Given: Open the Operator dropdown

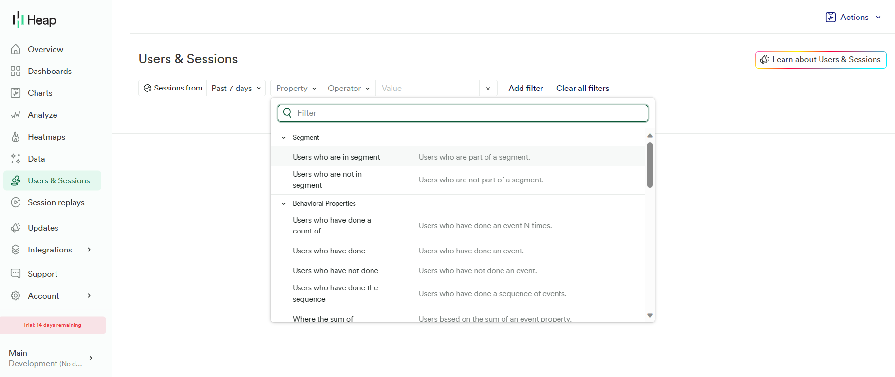Looking at the screenshot, I should point(349,88).
